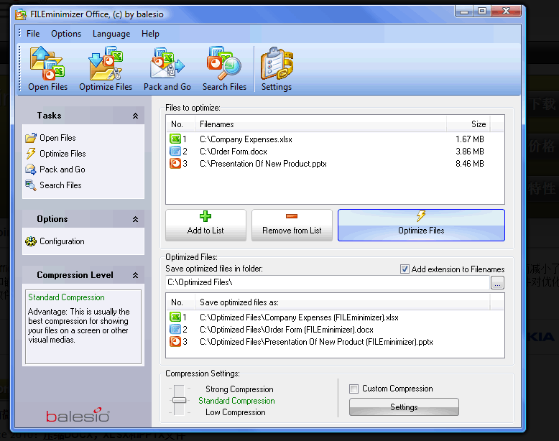Click the 8.46 MB size value
The image size is (559, 441).
(x=469, y=164)
